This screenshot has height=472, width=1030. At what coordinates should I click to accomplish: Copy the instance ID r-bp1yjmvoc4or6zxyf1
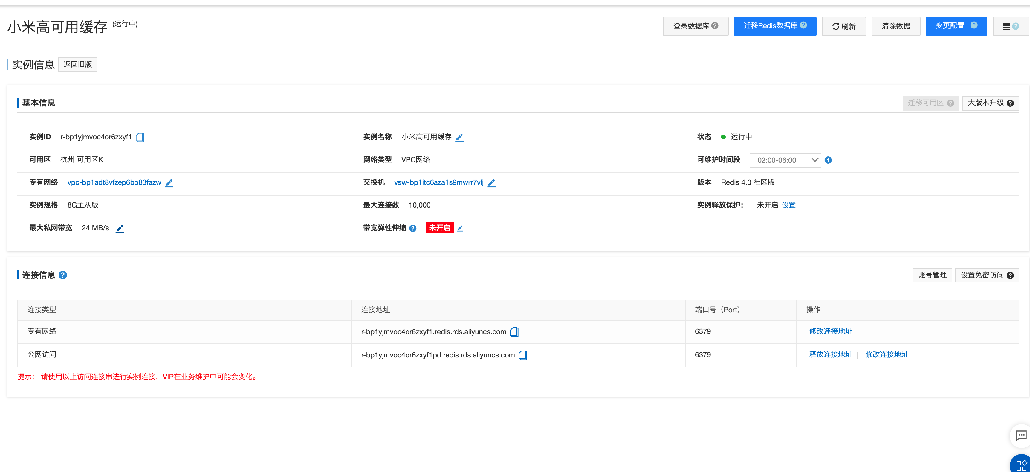pos(140,137)
